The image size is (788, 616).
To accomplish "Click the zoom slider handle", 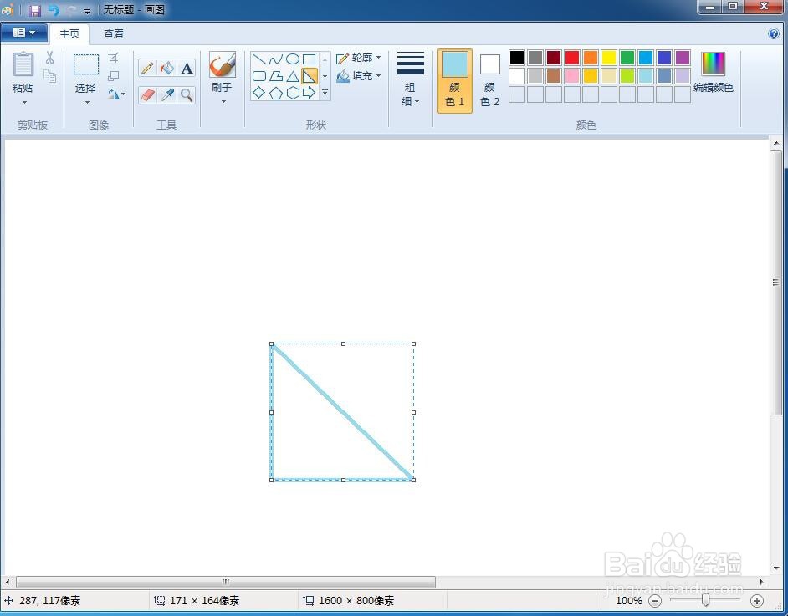I will (x=705, y=600).
